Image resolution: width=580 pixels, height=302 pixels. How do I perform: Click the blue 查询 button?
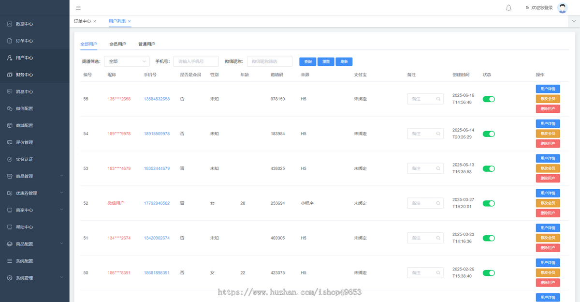point(307,61)
